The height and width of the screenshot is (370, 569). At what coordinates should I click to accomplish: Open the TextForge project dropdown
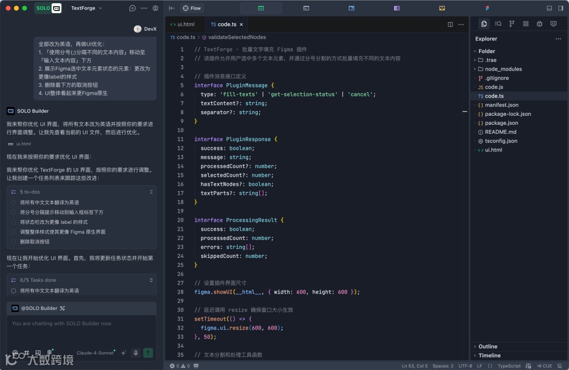coord(86,8)
